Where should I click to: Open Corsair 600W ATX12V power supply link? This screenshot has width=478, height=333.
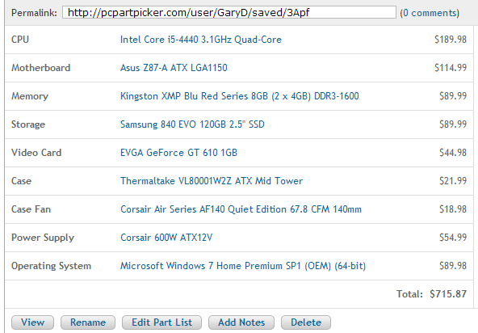pyautogui.click(x=166, y=237)
